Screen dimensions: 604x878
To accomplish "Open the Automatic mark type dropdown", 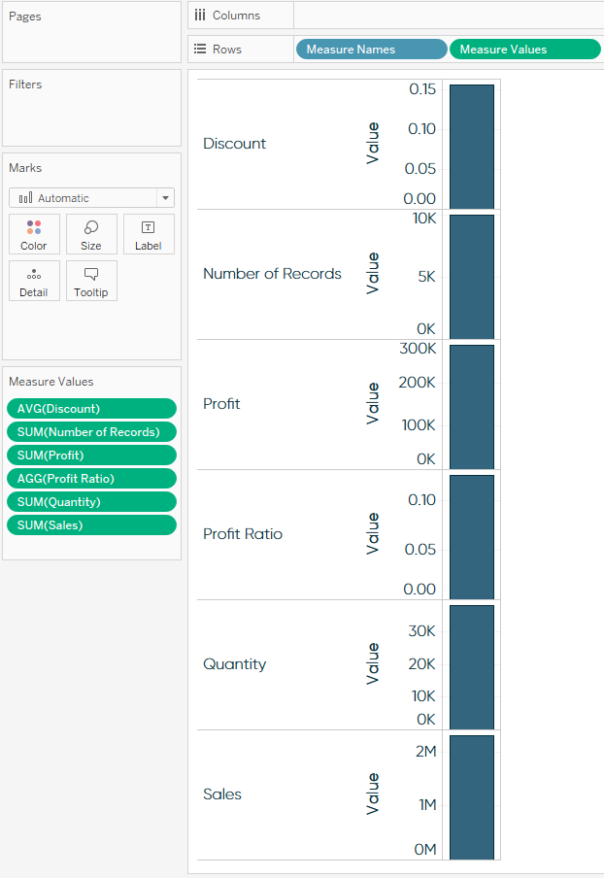I will click(x=165, y=197).
